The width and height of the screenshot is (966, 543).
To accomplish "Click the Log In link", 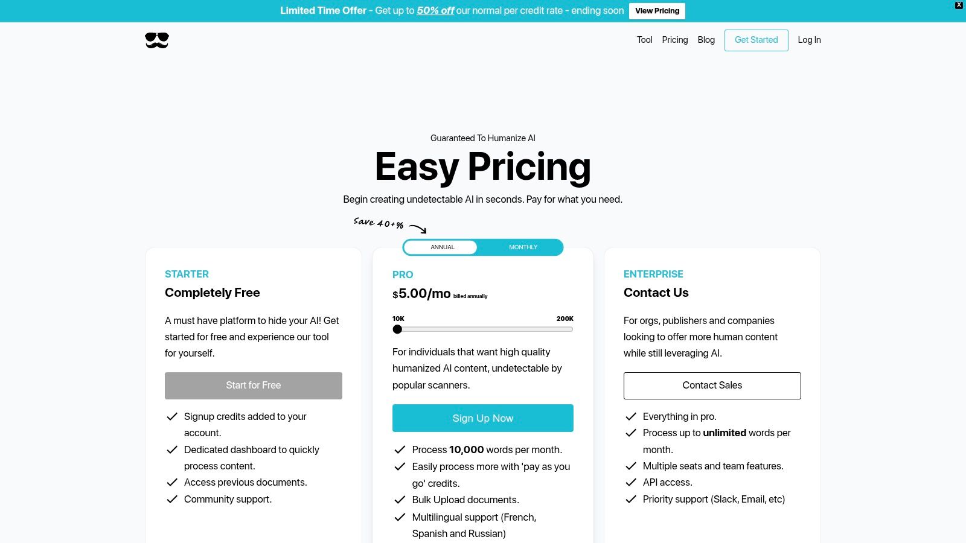I will pyautogui.click(x=809, y=40).
